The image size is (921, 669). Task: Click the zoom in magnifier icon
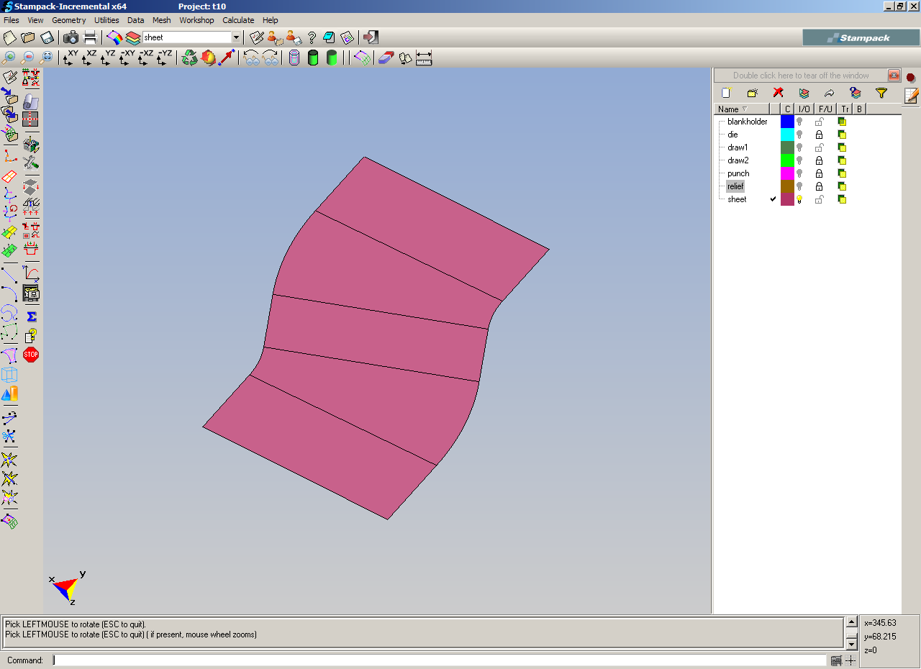click(9, 58)
